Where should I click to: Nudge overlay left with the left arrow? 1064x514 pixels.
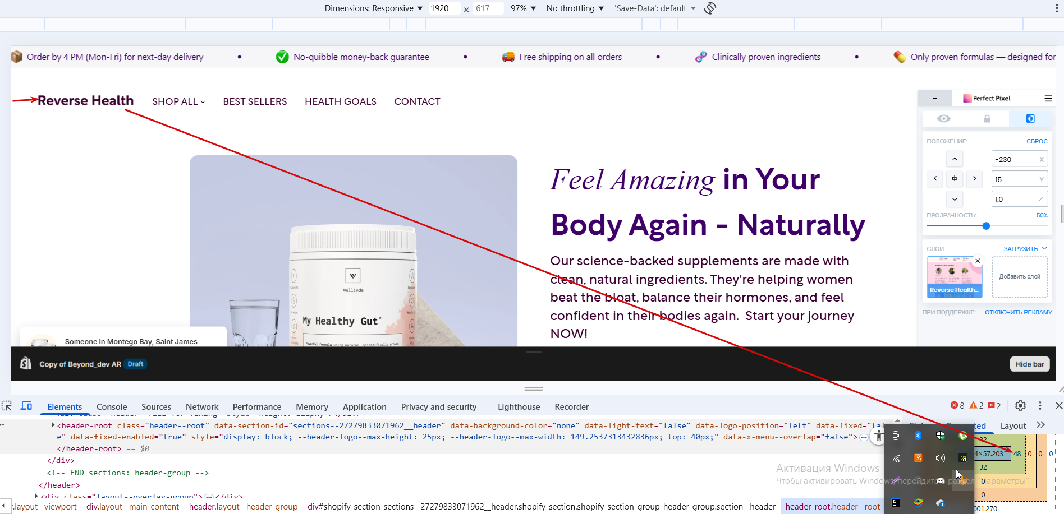tap(935, 179)
